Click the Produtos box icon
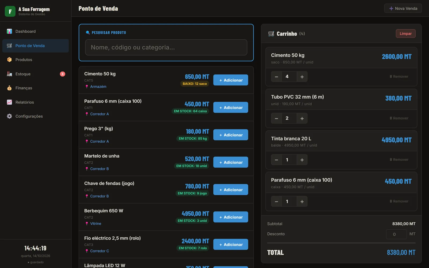The width and height of the screenshot is (429, 268). point(9,59)
